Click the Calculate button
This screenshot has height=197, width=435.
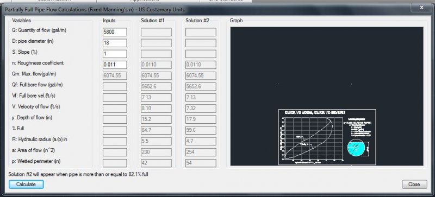26,185
